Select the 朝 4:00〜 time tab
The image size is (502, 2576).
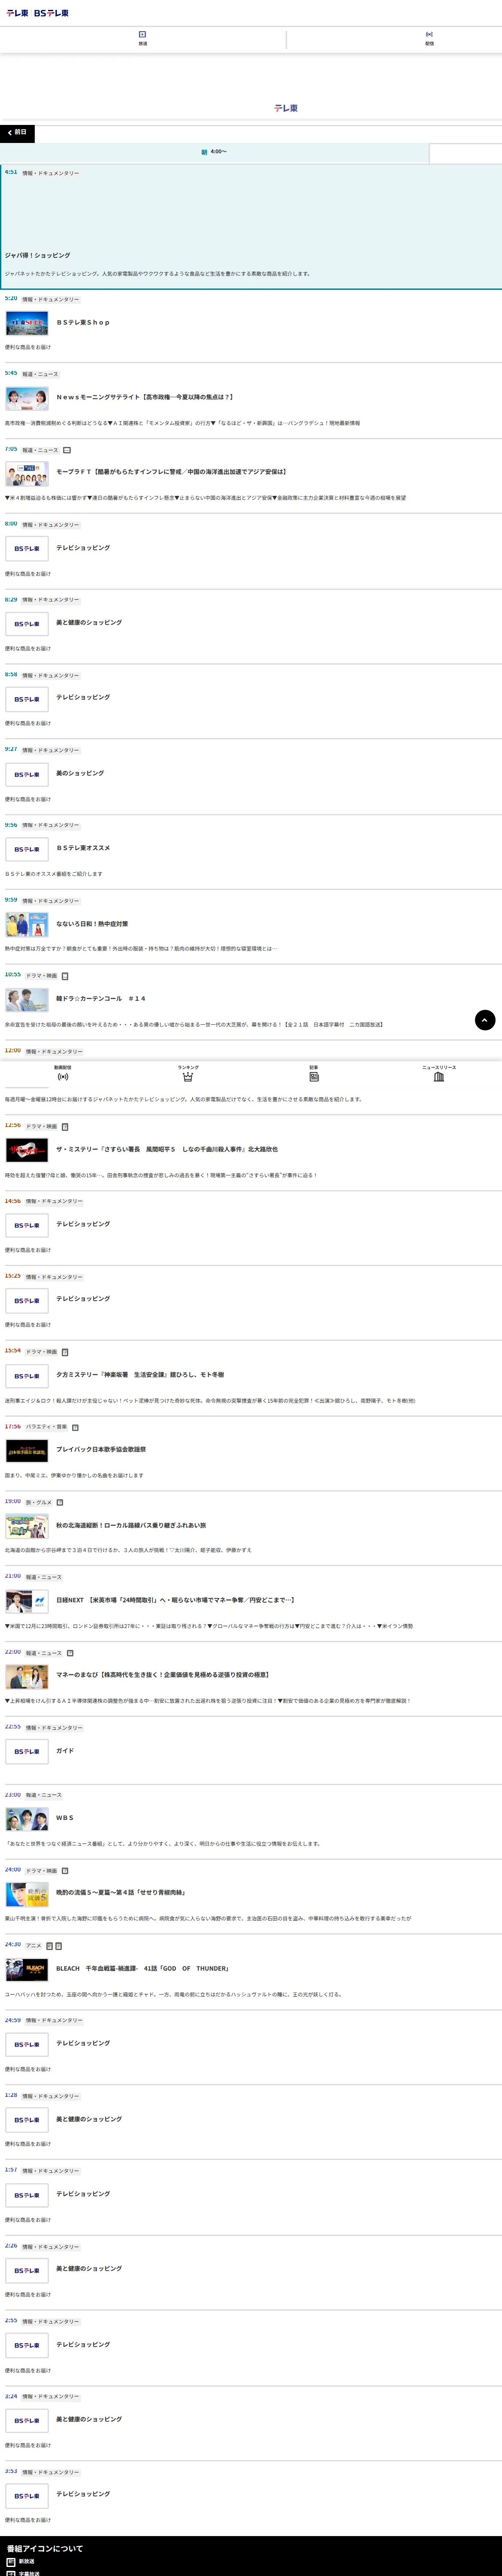(x=214, y=152)
